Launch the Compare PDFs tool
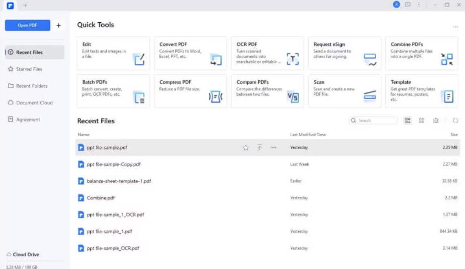 pos(267,91)
